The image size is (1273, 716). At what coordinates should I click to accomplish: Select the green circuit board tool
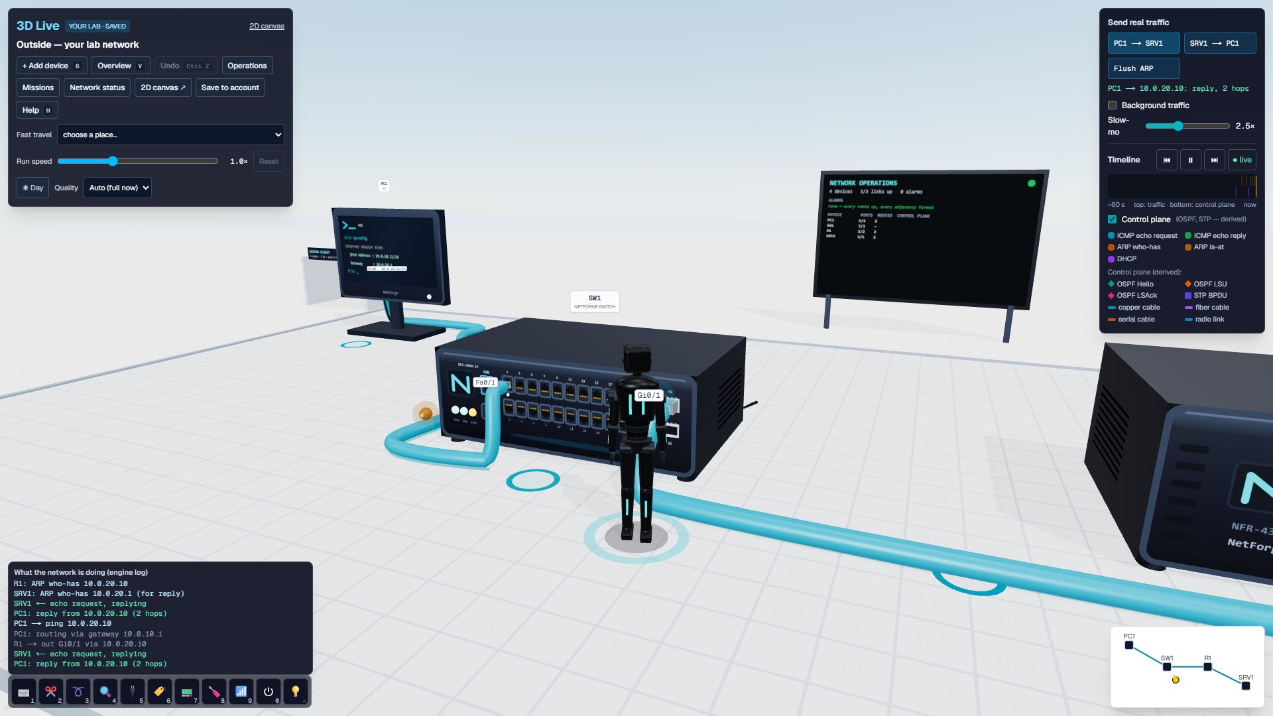[187, 692]
